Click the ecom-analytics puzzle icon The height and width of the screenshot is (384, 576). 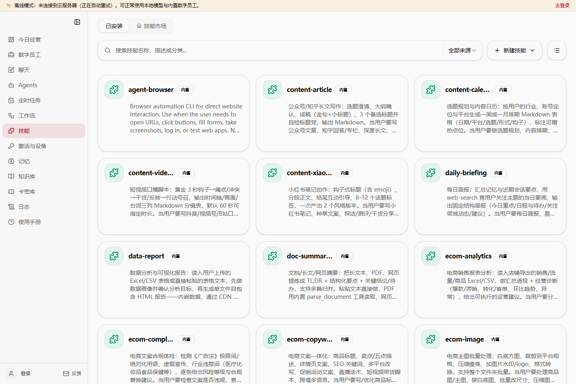431,256
